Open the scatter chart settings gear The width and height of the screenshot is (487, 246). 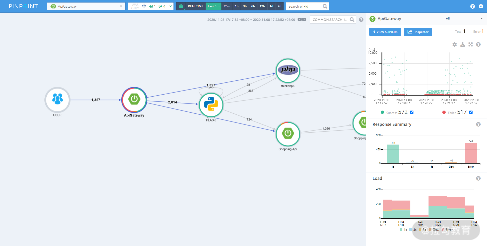point(455,44)
